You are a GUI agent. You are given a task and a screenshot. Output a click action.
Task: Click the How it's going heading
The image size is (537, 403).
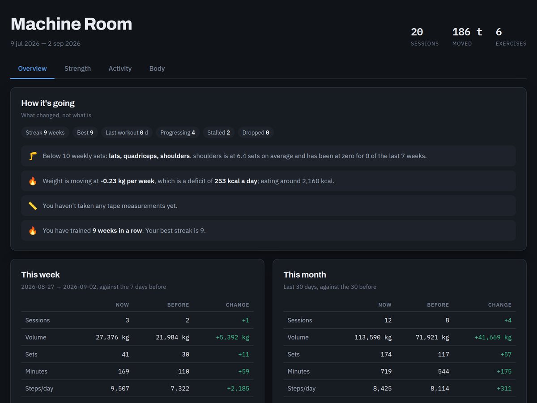[x=48, y=103]
